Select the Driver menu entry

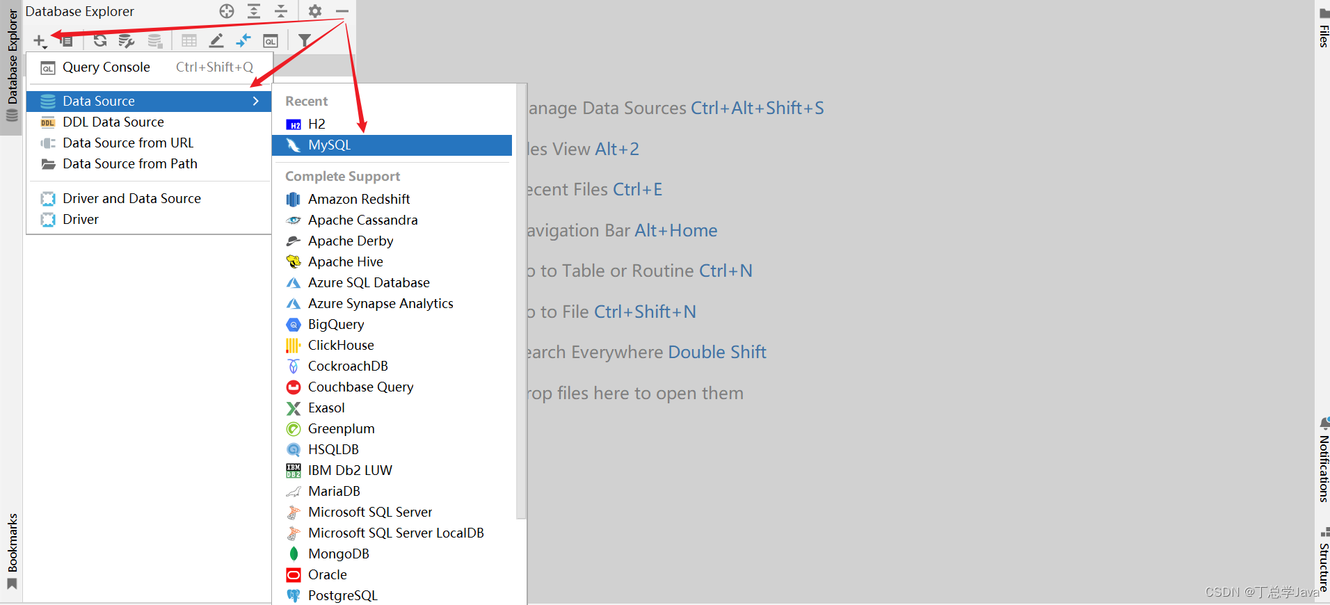(149, 220)
